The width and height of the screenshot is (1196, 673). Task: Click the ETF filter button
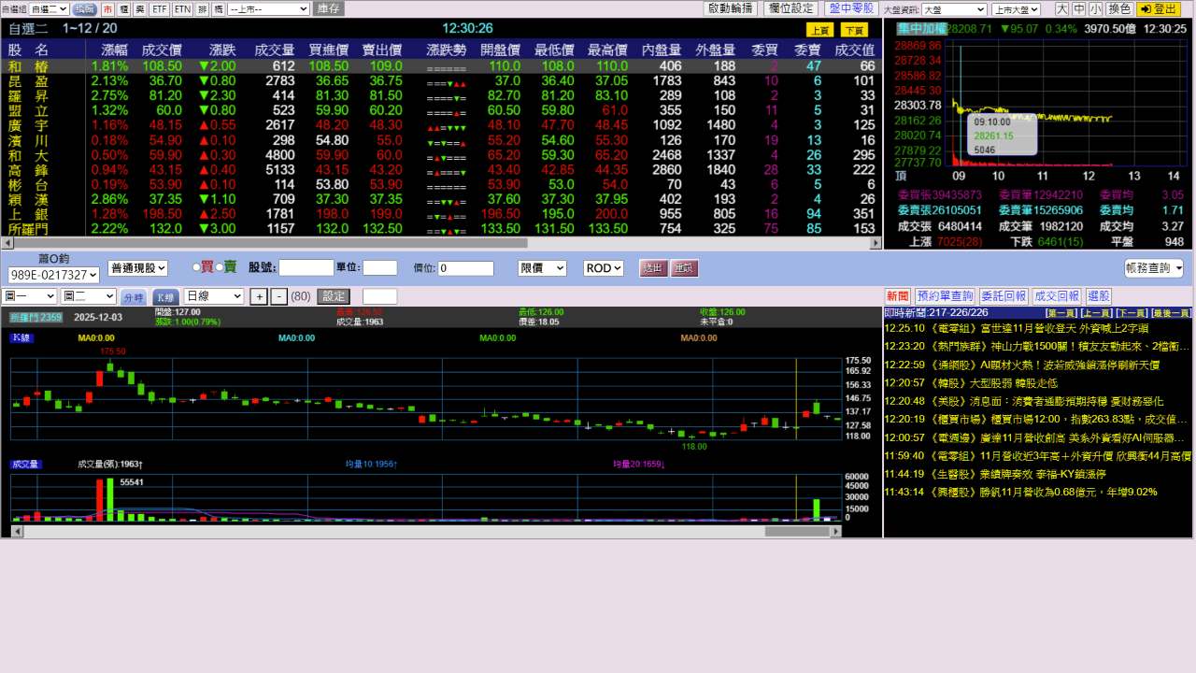[160, 8]
